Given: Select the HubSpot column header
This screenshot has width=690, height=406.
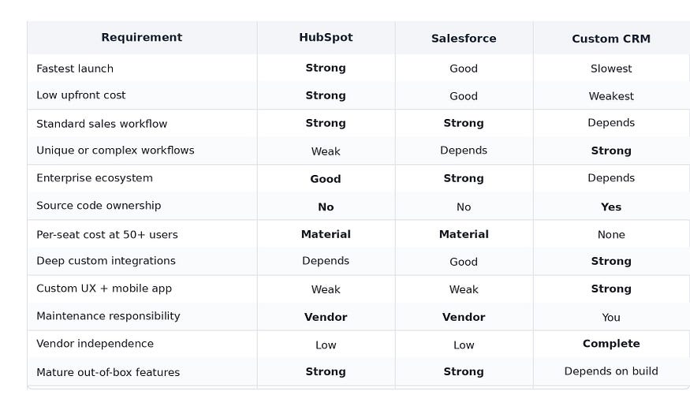Looking at the screenshot, I should coord(326,37).
